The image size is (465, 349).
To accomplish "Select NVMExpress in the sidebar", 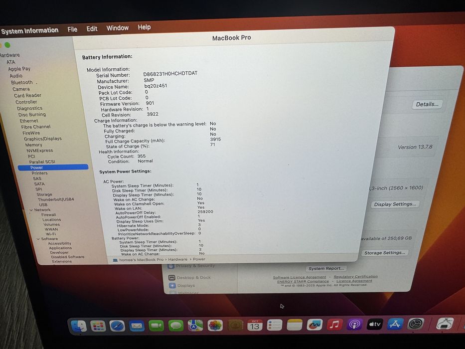I will pos(40,151).
